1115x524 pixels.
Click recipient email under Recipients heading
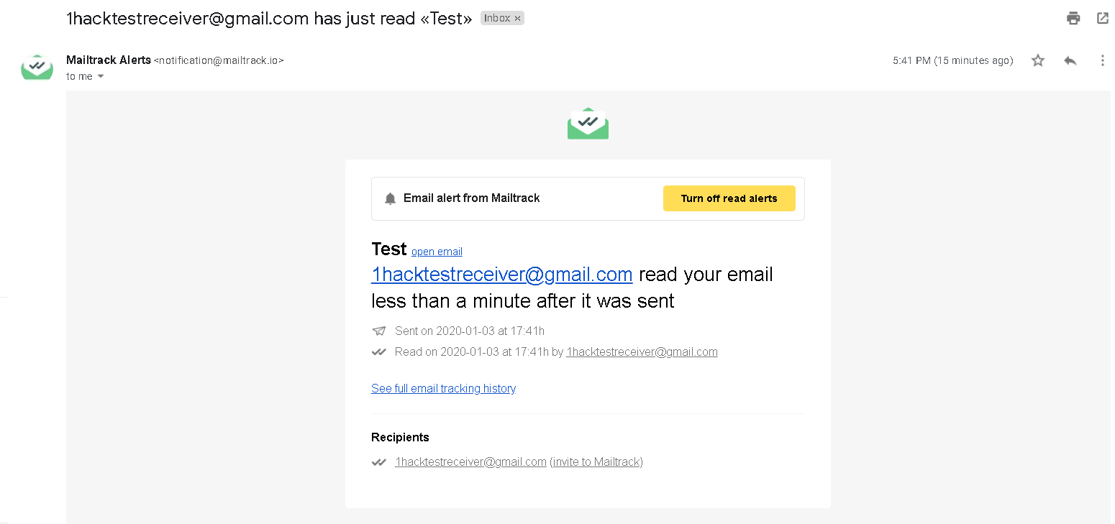coord(470,462)
